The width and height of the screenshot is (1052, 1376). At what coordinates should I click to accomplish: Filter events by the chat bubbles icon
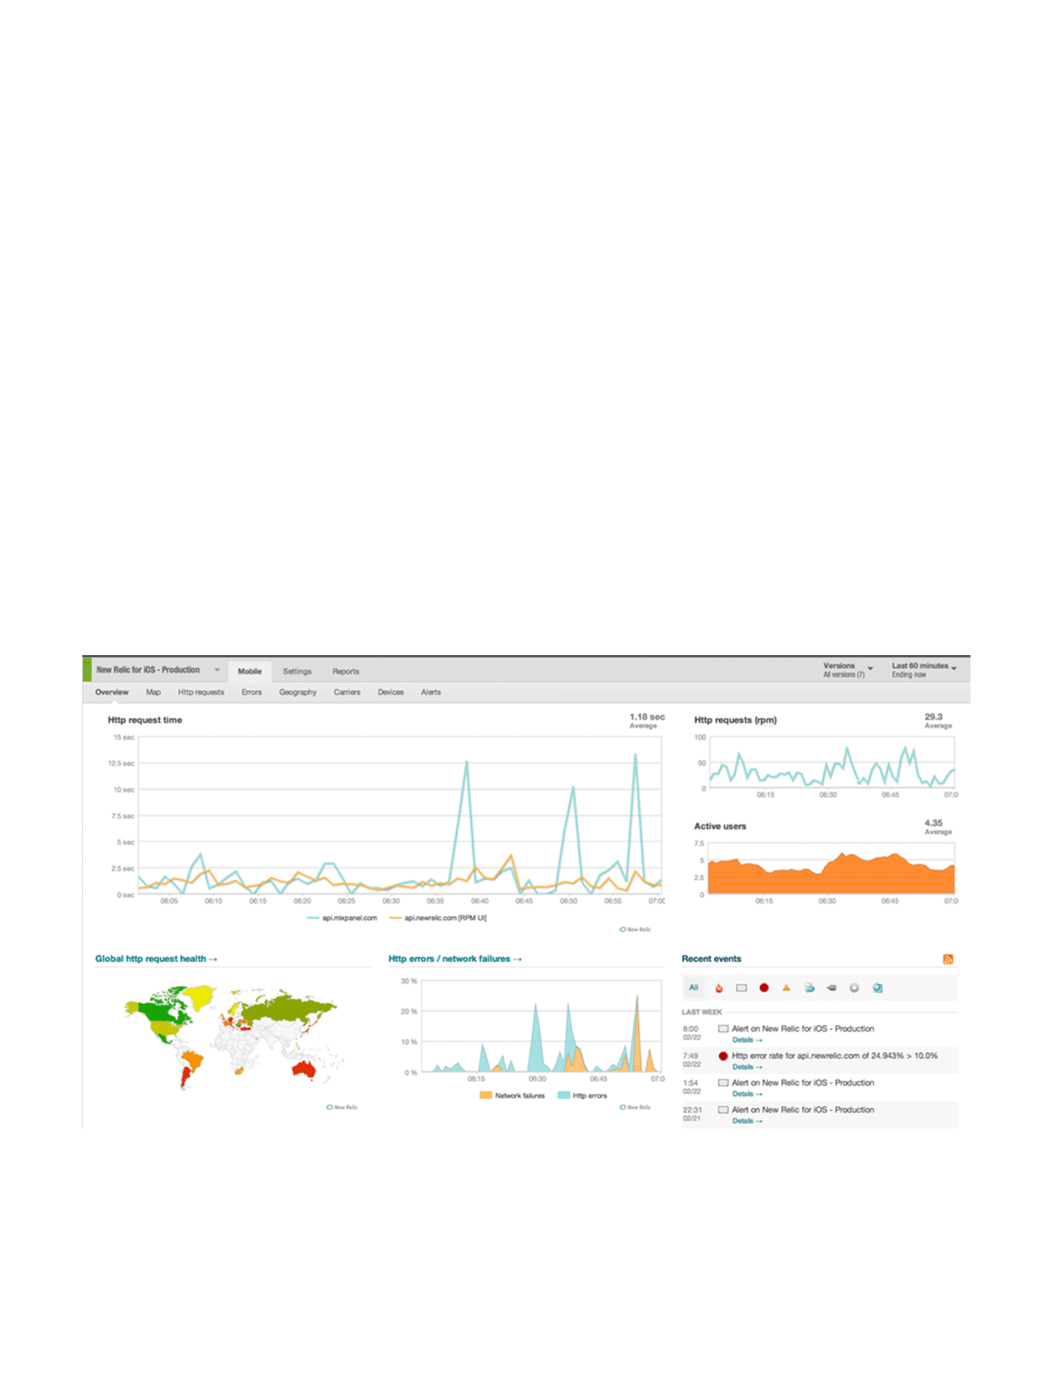point(809,987)
